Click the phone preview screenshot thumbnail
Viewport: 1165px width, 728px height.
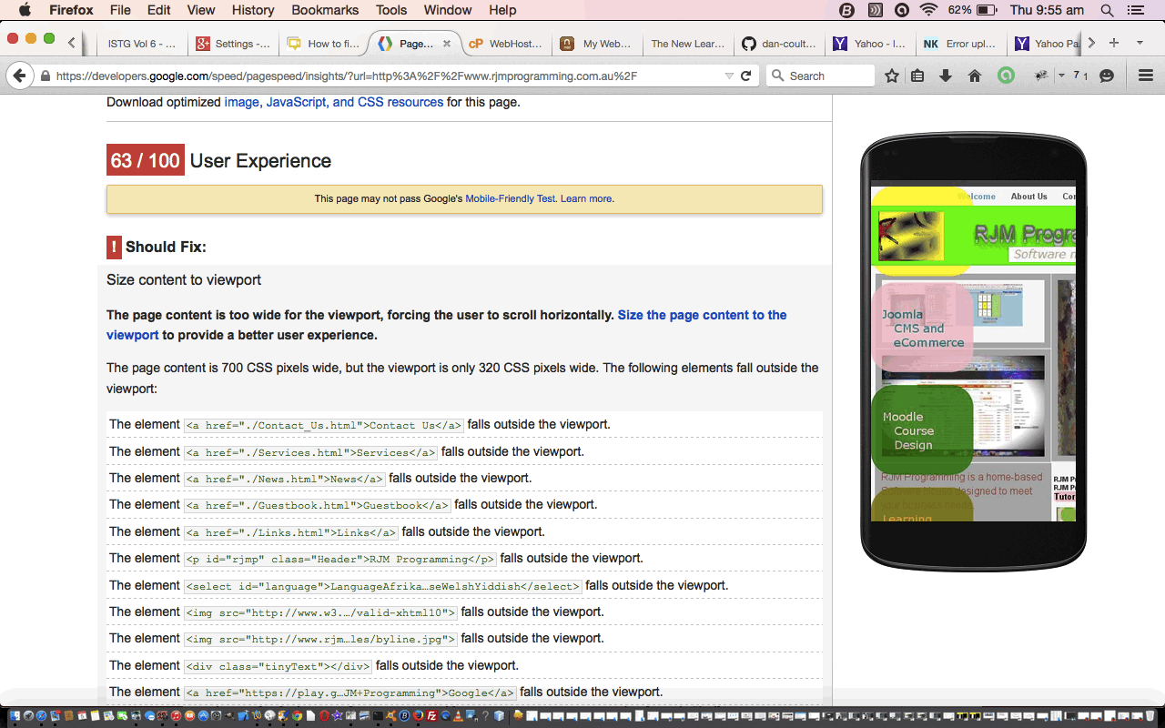973,350
